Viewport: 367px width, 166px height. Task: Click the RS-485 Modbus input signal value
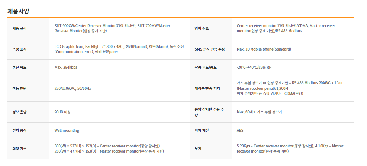[286, 28]
